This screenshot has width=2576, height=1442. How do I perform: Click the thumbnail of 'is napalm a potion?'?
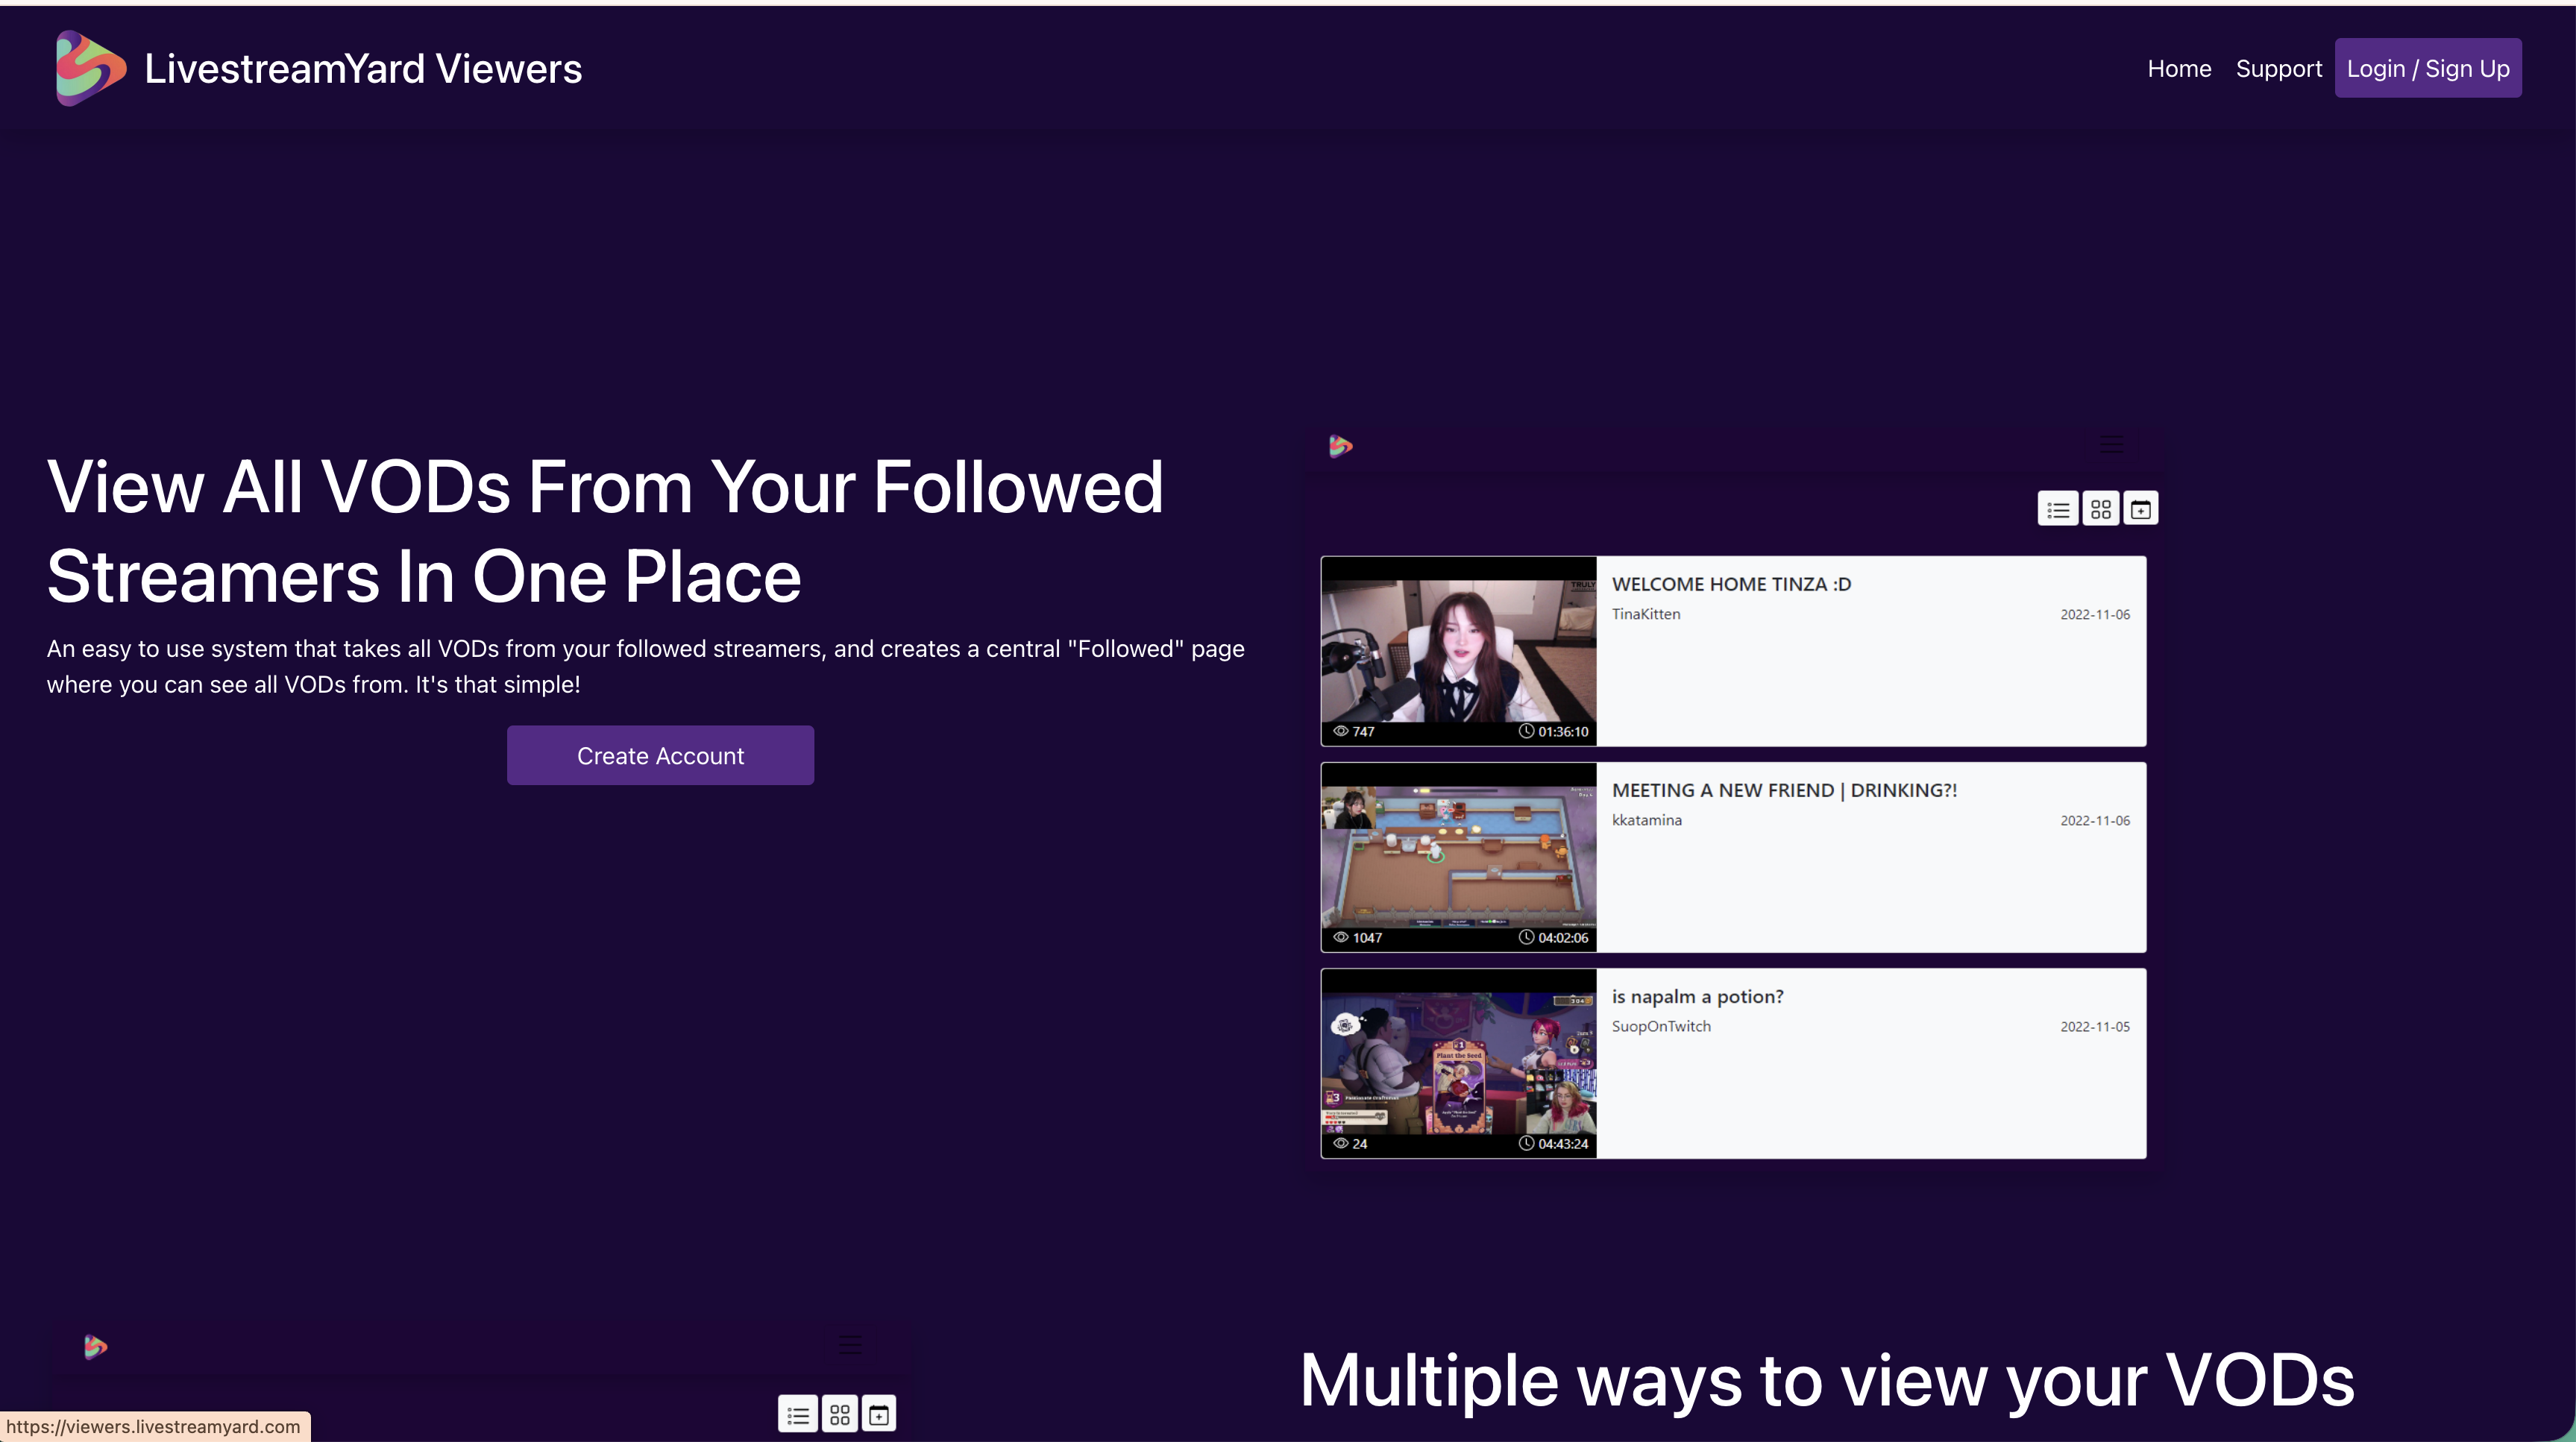tap(1457, 1062)
